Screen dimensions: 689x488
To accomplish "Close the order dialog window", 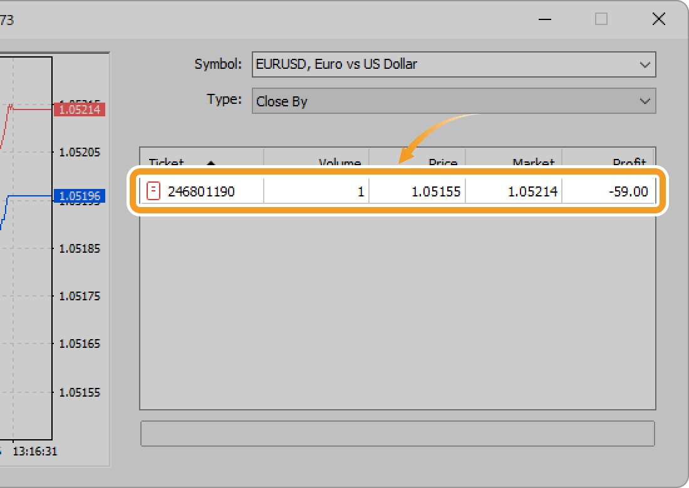I will (658, 19).
